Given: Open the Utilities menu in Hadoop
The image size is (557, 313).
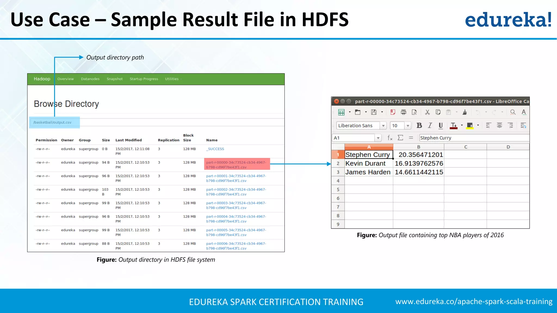Looking at the screenshot, I should (x=172, y=79).
